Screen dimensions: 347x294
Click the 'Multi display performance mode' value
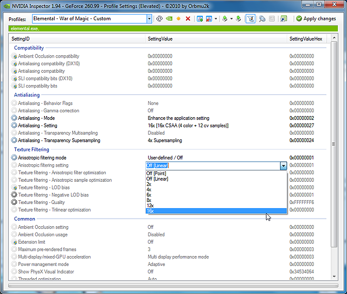pos(178,257)
